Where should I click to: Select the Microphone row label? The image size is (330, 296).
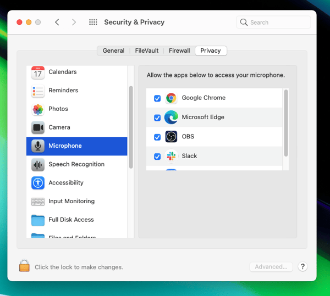point(65,146)
